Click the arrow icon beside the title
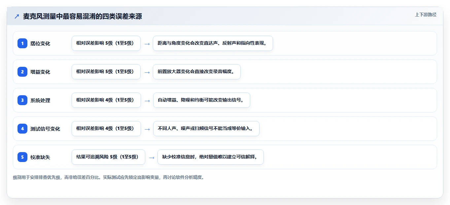 (17, 17)
